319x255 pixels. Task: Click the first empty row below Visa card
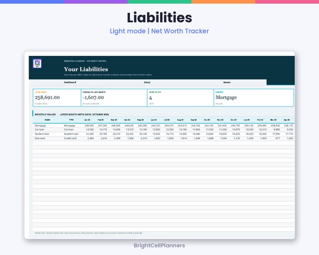(x=164, y=143)
